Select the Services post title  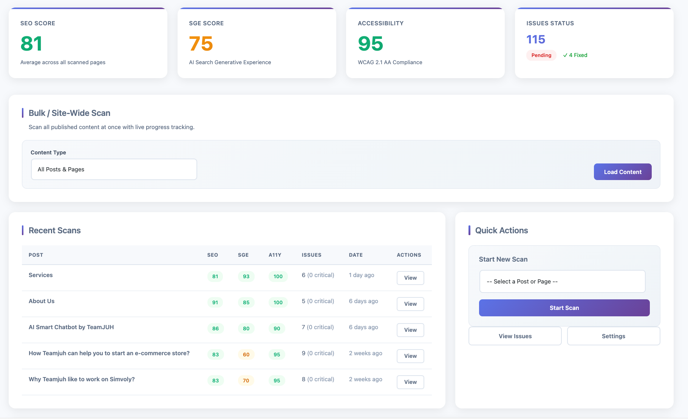pos(41,275)
